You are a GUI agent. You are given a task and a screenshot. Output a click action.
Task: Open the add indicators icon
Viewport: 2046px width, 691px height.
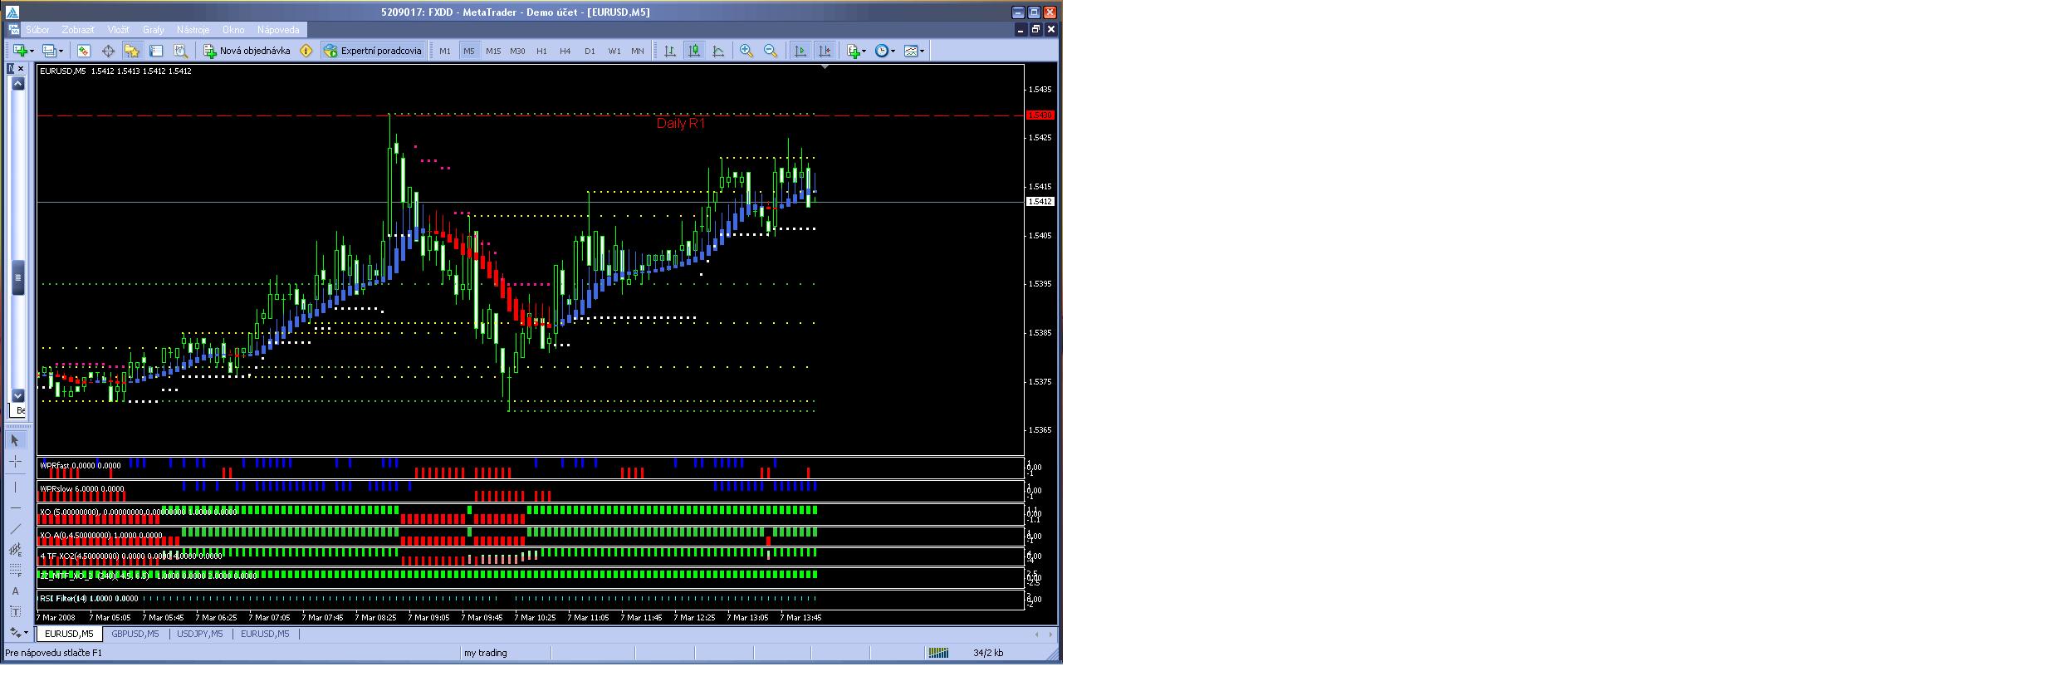pyautogui.click(x=852, y=51)
